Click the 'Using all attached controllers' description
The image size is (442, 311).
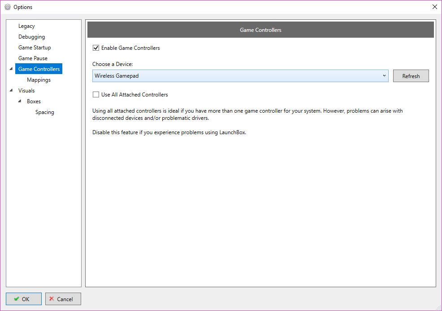pyautogui.click(x=247, y=114)
